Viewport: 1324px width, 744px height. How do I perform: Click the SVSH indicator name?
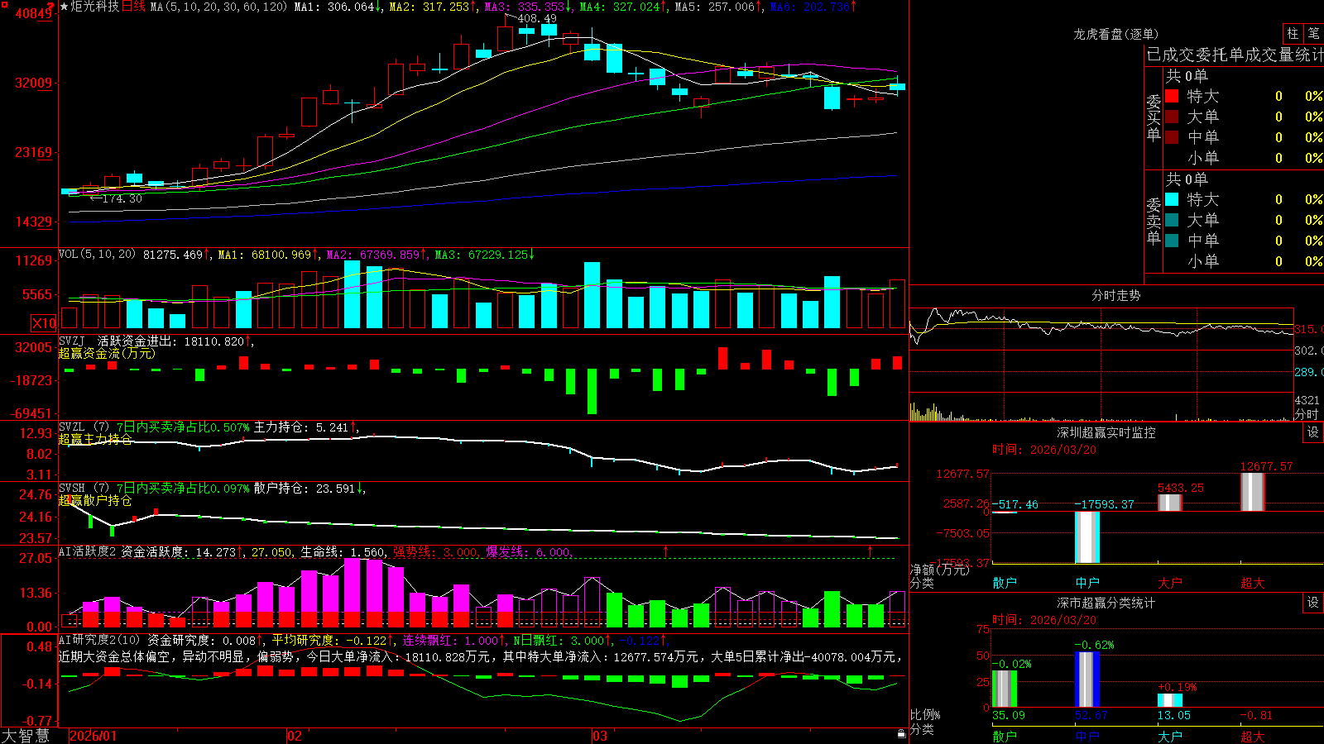click(x=72, y=489)
